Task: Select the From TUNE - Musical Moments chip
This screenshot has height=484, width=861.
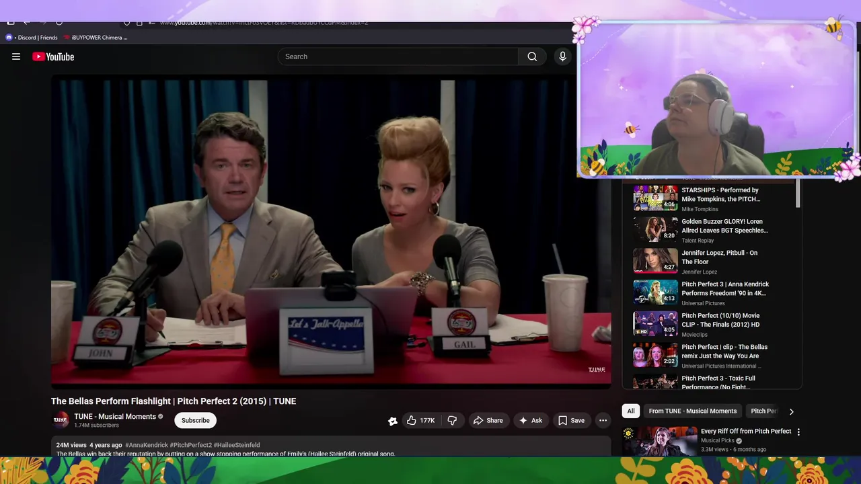Action: pos(693,411)
